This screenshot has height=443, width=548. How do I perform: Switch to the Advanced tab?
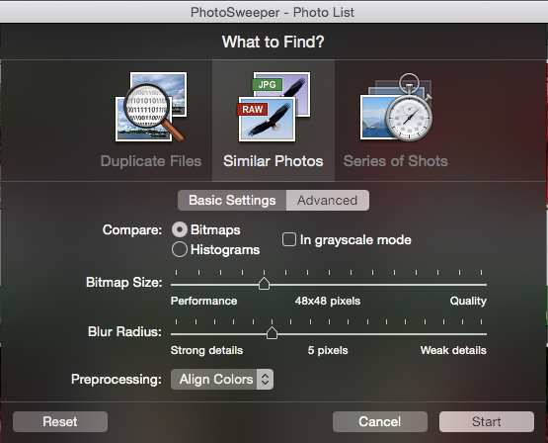click(x=328, y=200)
